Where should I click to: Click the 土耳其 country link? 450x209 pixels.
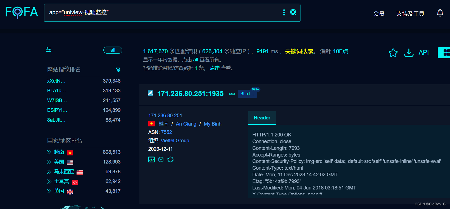pos(61,181)
